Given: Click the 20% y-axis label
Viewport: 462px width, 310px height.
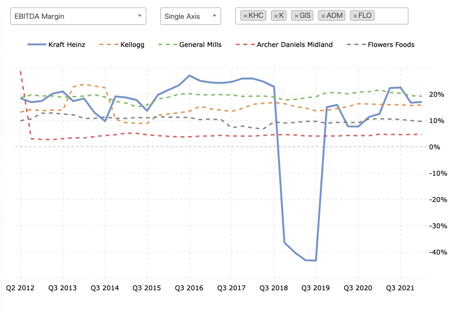Looking at the screenshot, I should pos(437,94).
